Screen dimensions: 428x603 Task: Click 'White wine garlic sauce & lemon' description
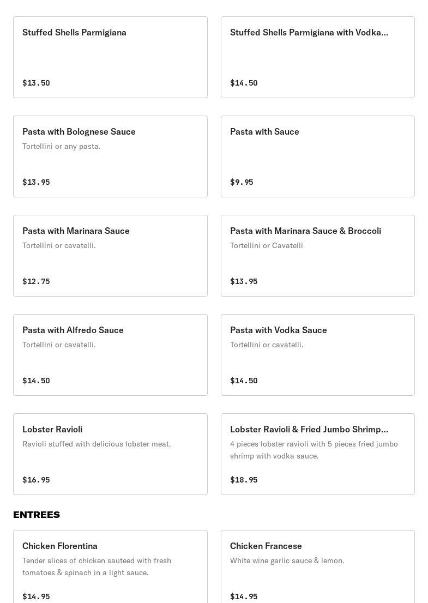(287, 560)
